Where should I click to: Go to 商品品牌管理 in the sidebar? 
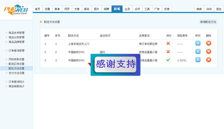point(17,42)
